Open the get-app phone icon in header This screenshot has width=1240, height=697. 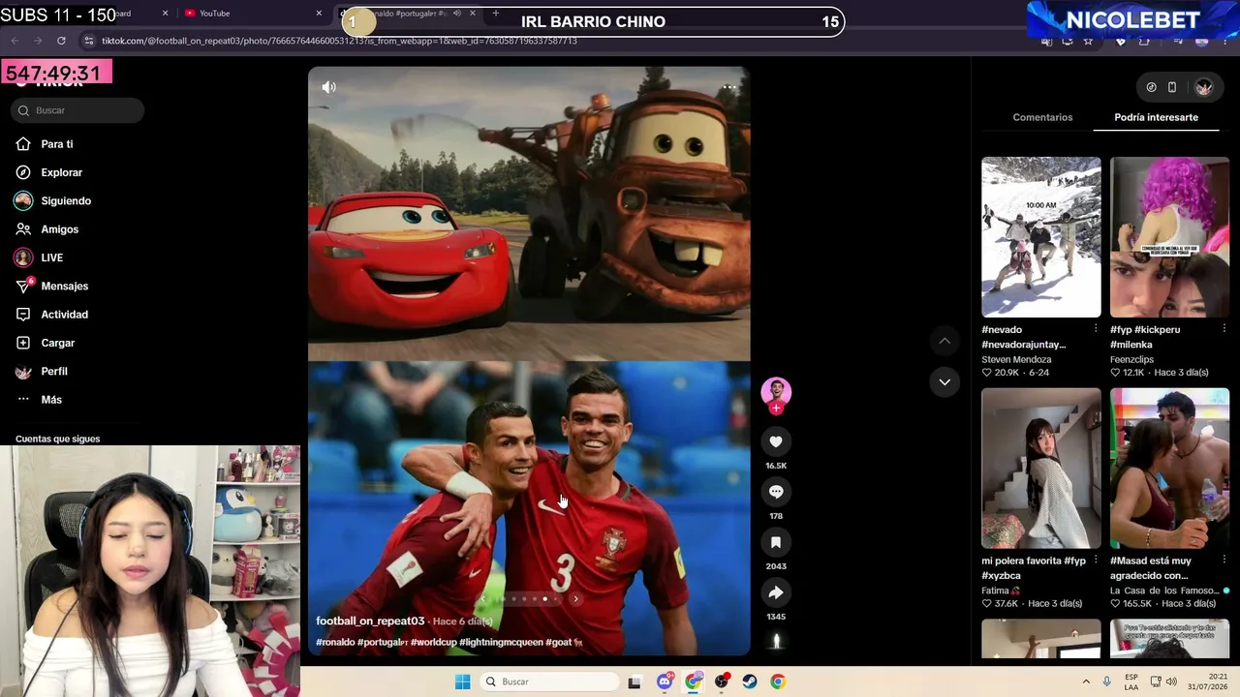click(1172, 87)
